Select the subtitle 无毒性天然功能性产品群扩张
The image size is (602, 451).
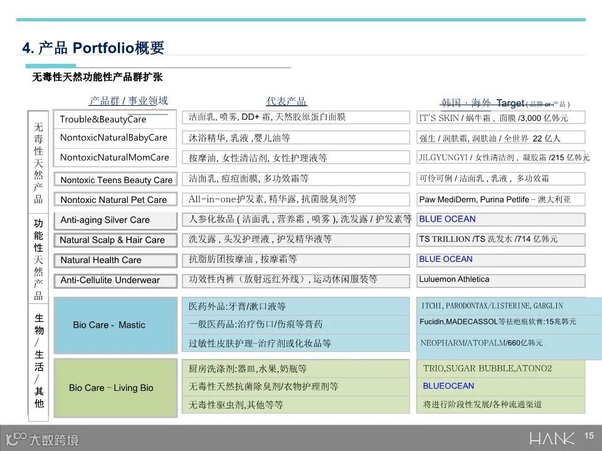(98, 77)
